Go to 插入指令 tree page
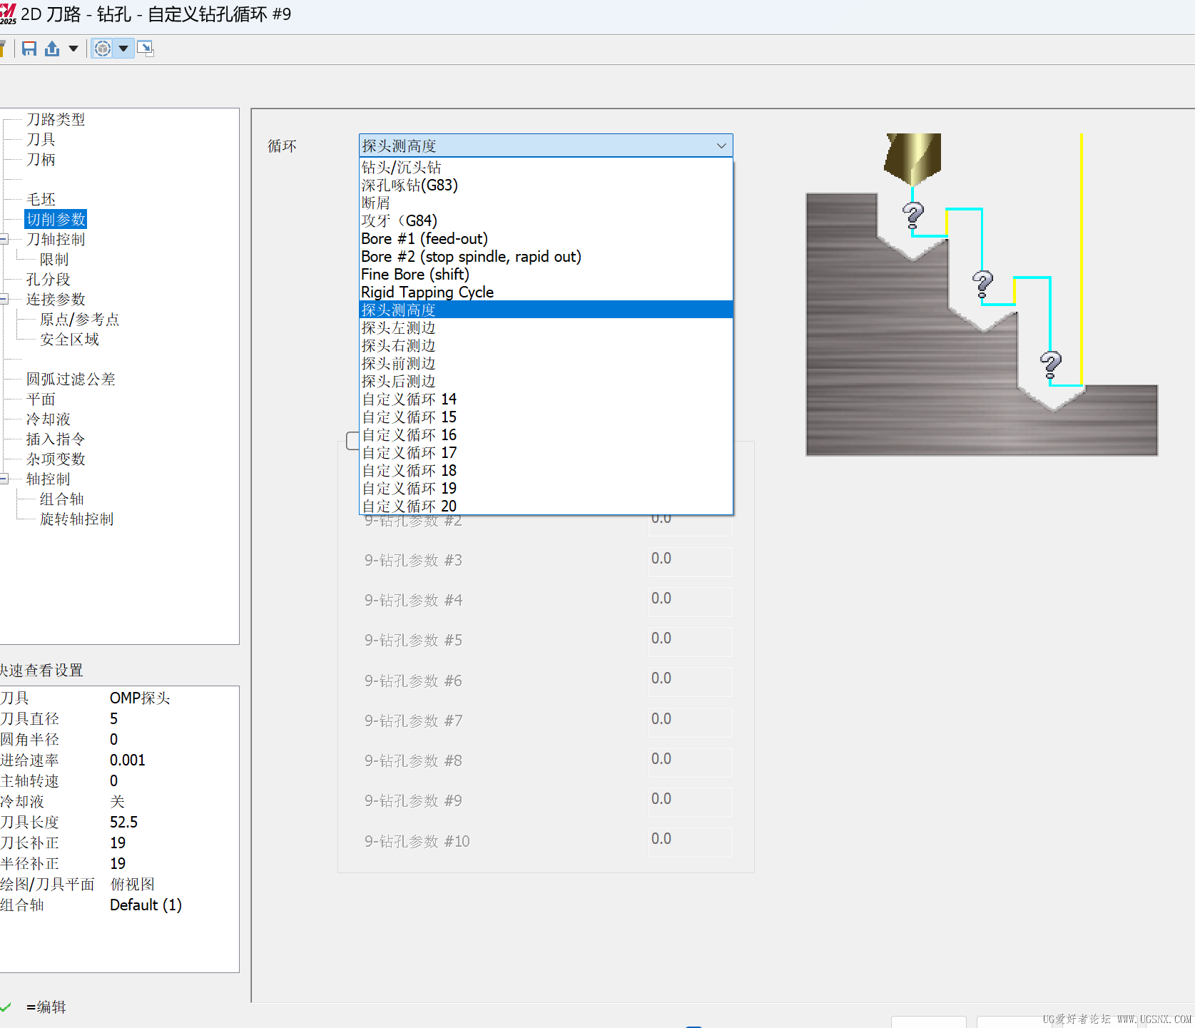1195x1028 pixels. click(56, 439)
